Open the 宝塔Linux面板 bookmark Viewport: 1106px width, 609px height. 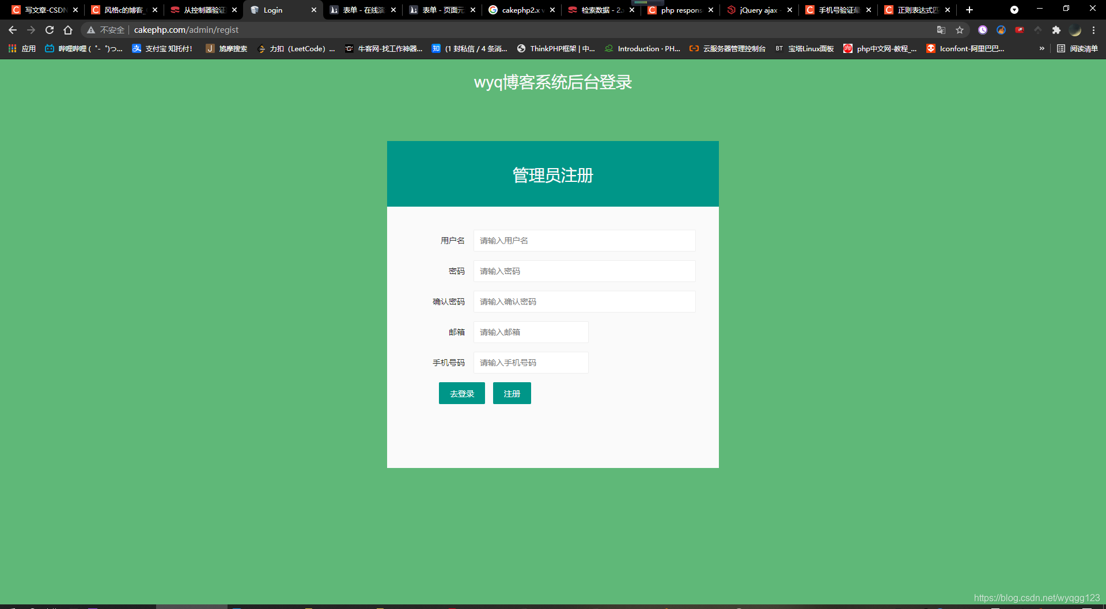pyautogui.click(x=805, y=49)
